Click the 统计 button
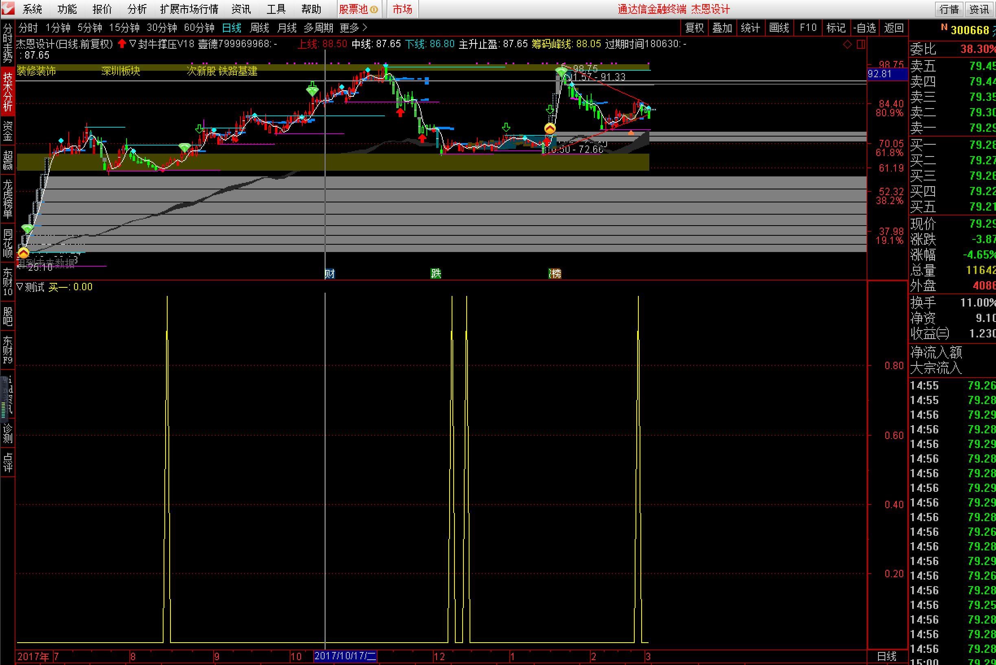The image size is (996, 665). [x=750, y=28]
